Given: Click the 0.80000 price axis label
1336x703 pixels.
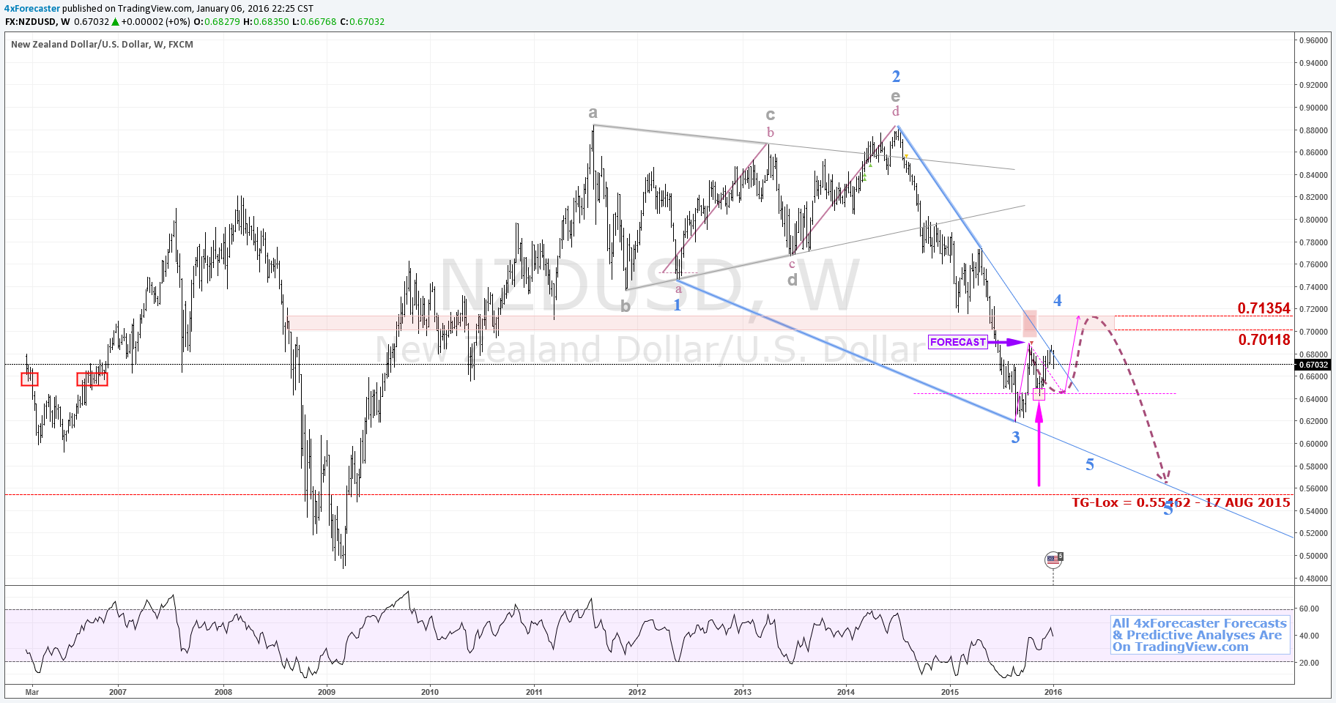Looking at the screenshot, I should point(1313,220).
